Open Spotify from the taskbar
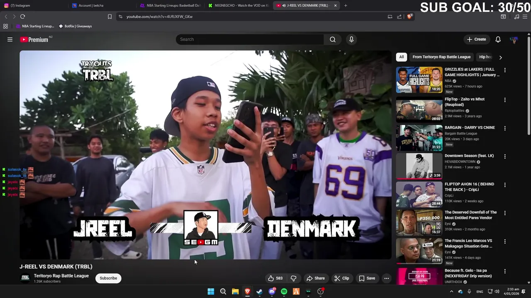This screenshot has width=531, height=298. (284, 291)
